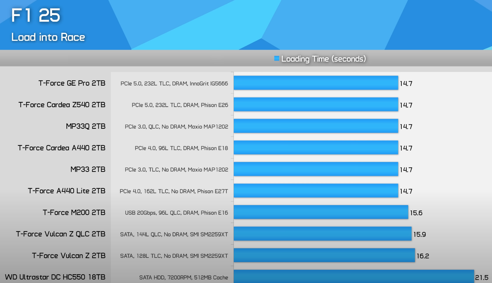Click the 'SATA HDD, 7200RPM, 512MB Cache' spec
The width and height of the screenshot is (492, 283).
pyautogui.click(x=184, y=277)
